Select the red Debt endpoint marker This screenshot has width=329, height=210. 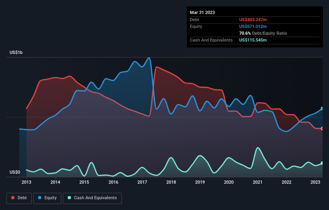322,129
